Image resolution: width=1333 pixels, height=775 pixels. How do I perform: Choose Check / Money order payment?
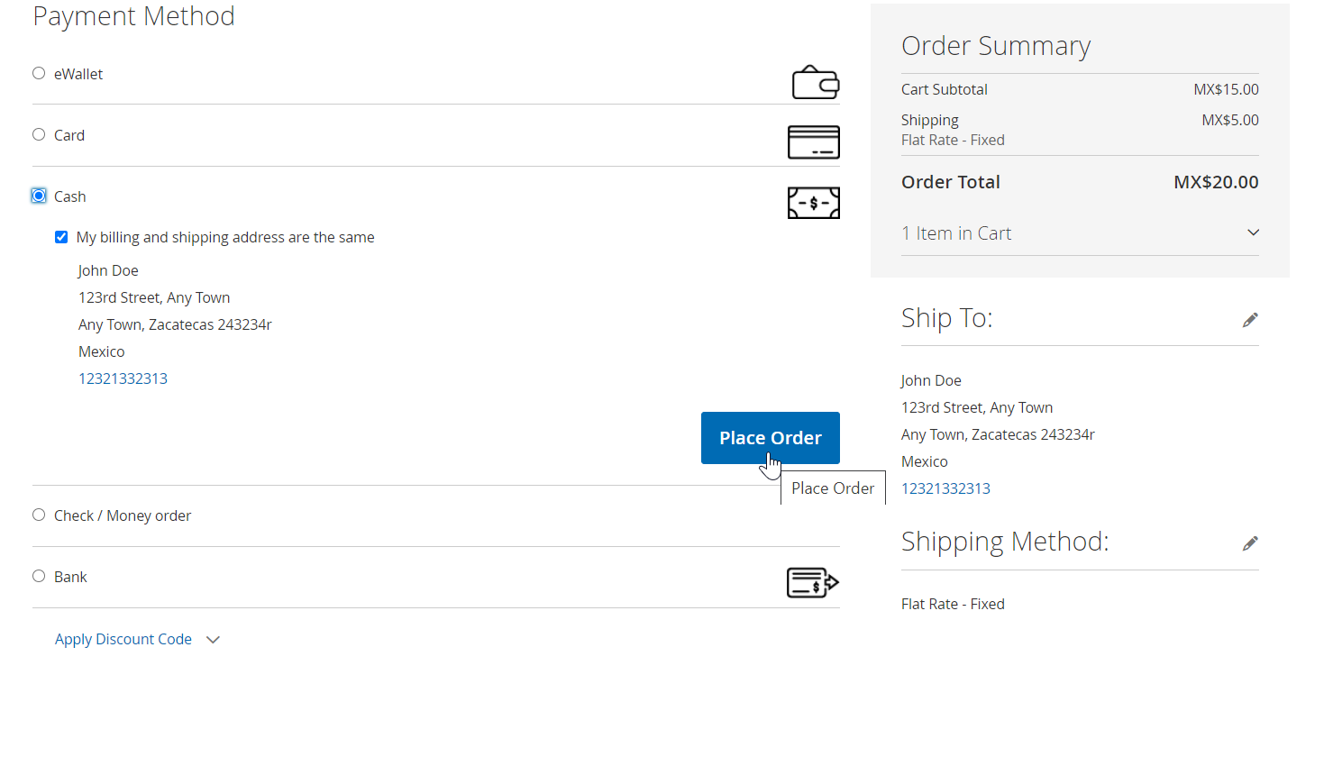point(39,515)
